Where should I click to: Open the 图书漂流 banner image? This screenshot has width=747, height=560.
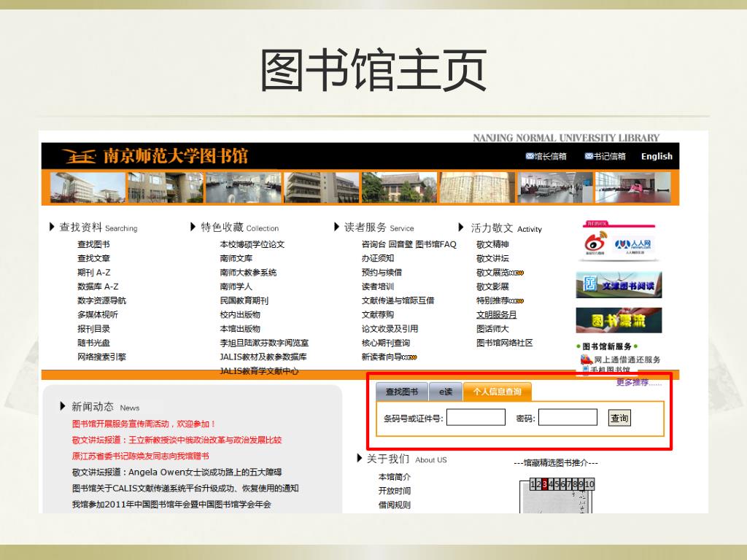pyautogui.click(x=619, y=320)
